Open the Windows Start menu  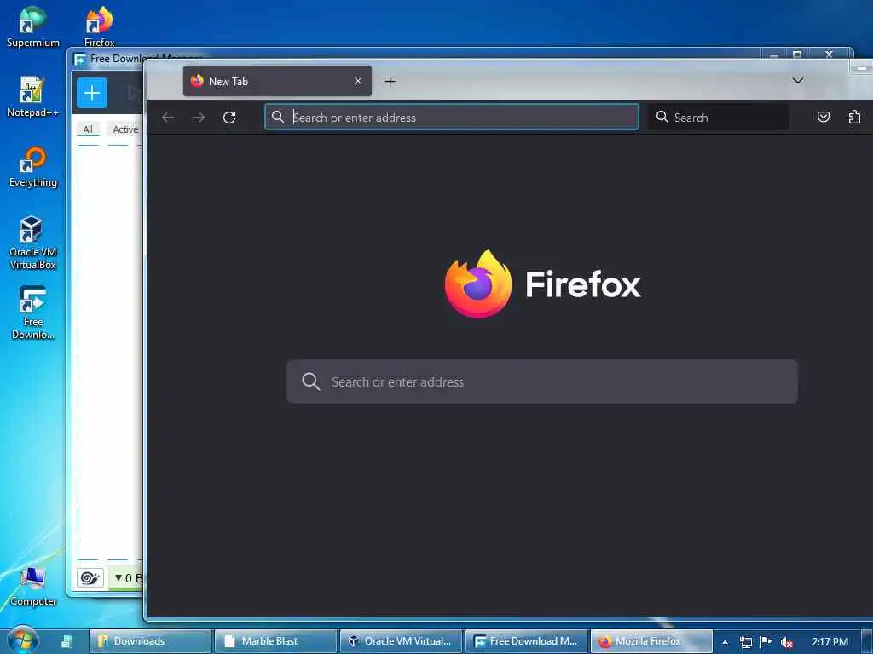pyautogui.click(x=22, y=640)
